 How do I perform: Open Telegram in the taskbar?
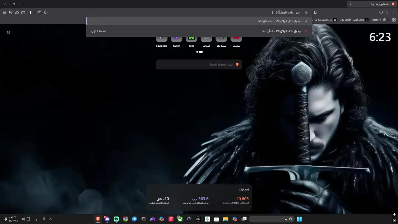tap(134, 219)
